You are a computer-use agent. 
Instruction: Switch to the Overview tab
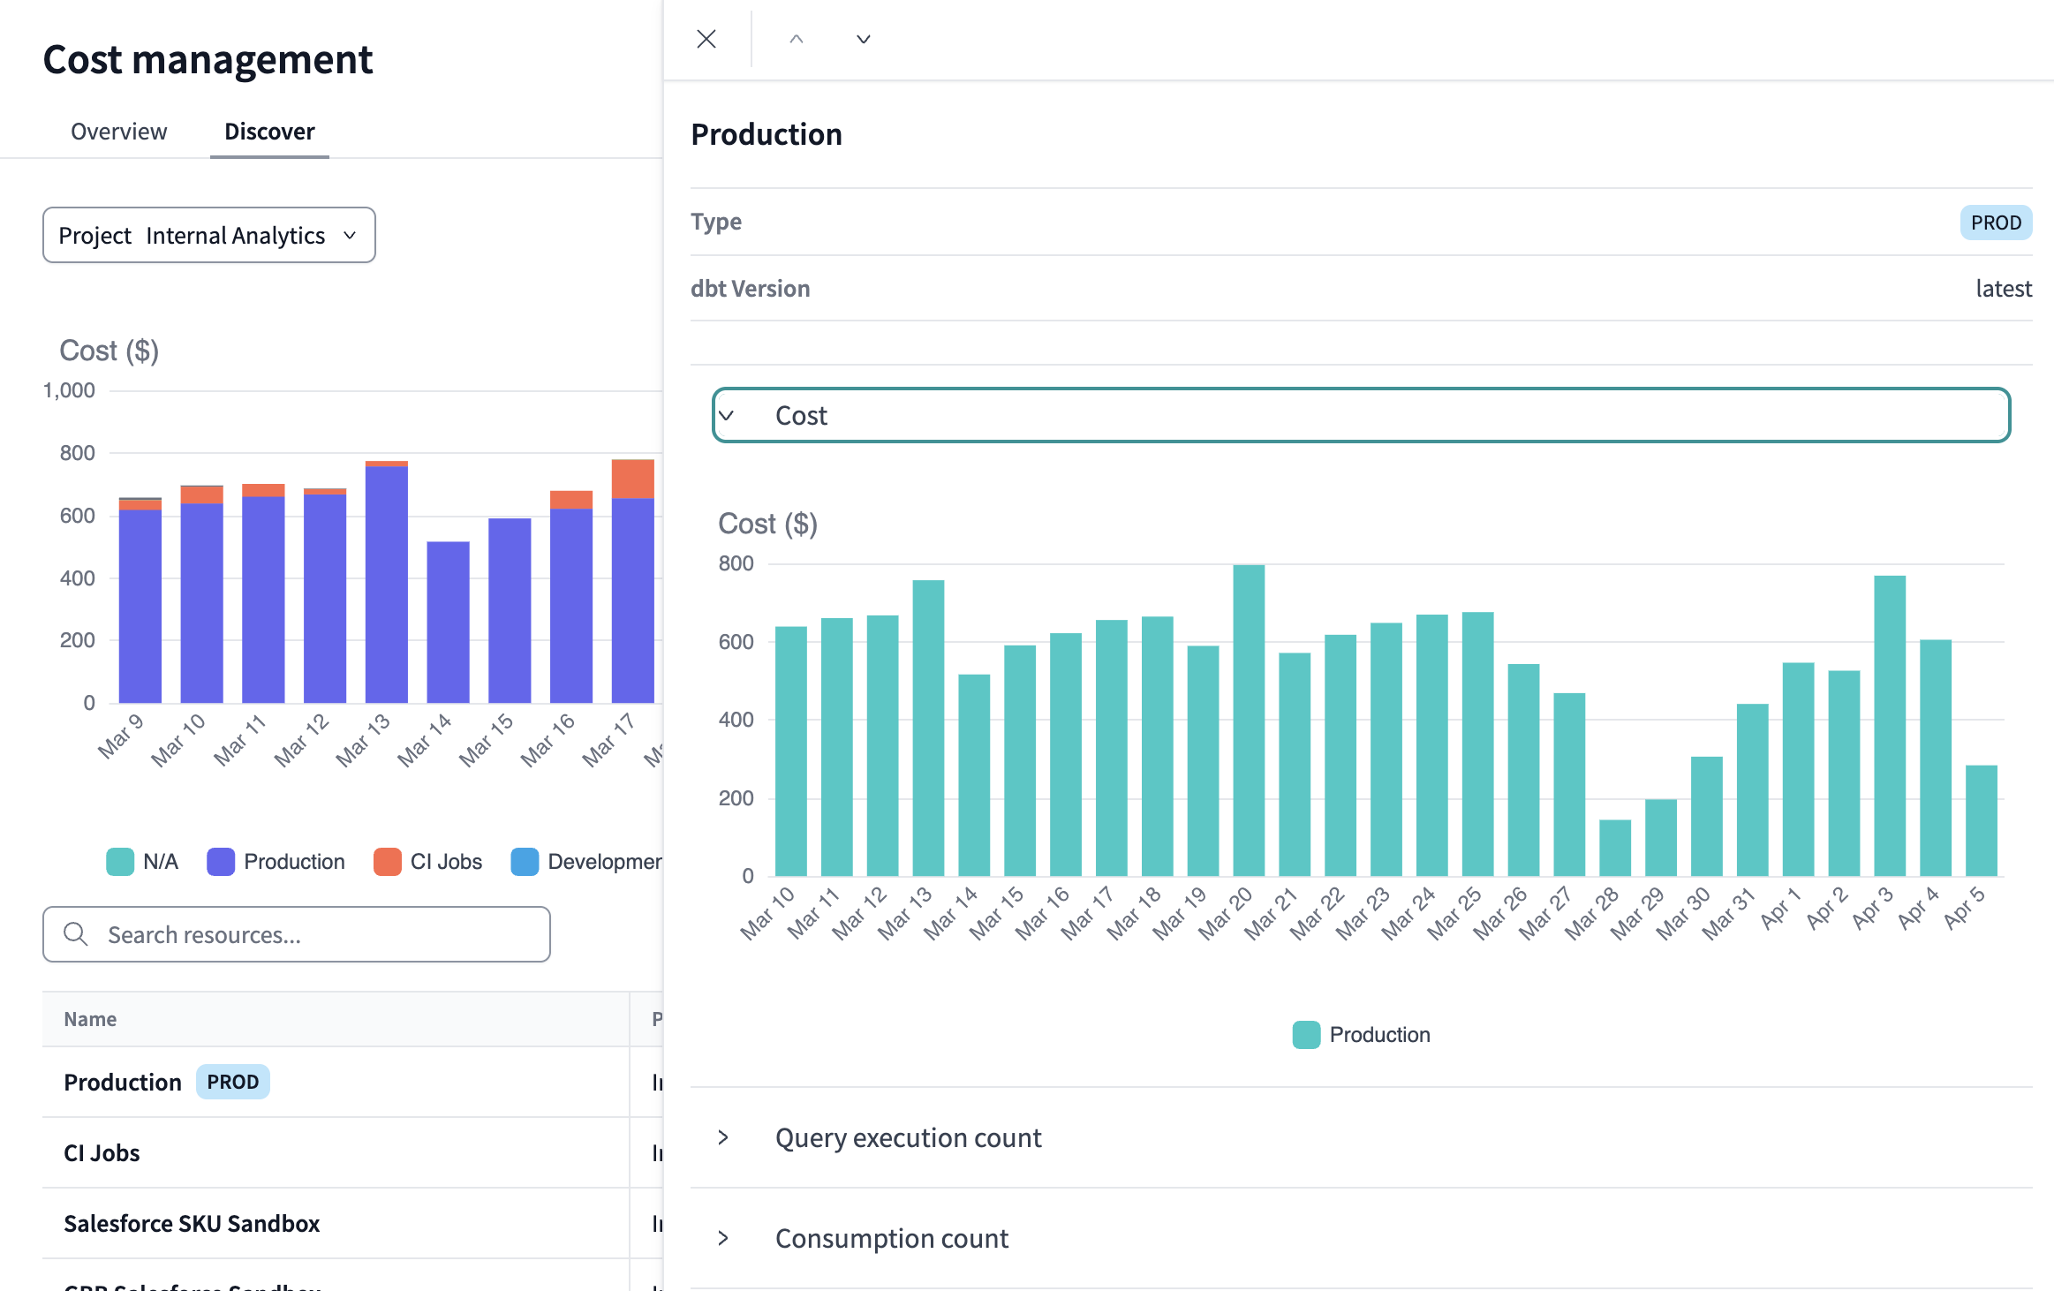tap(118, 131)
